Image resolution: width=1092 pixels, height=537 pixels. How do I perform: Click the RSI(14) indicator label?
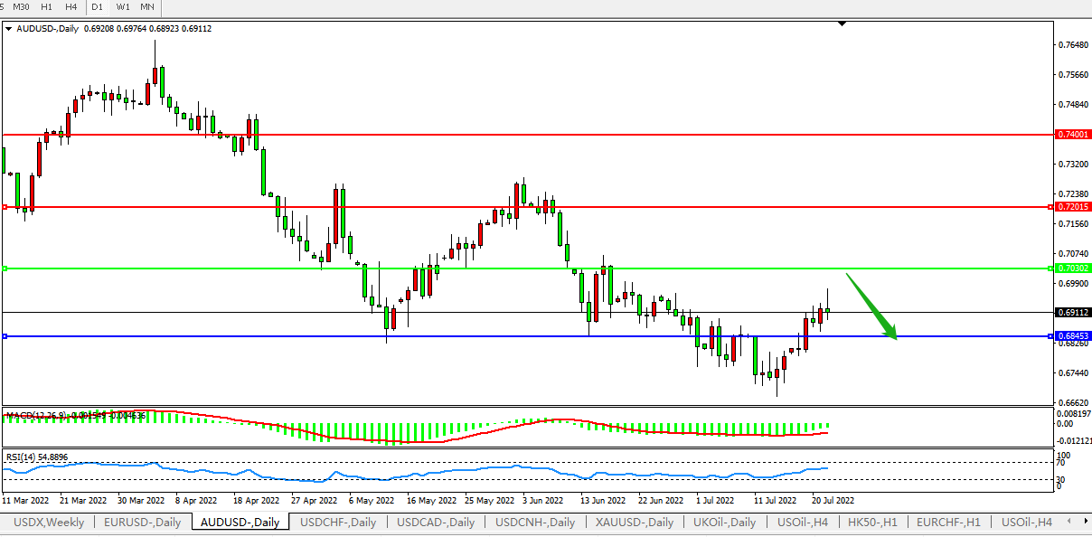pyautogui.click(x=36, y=457)
